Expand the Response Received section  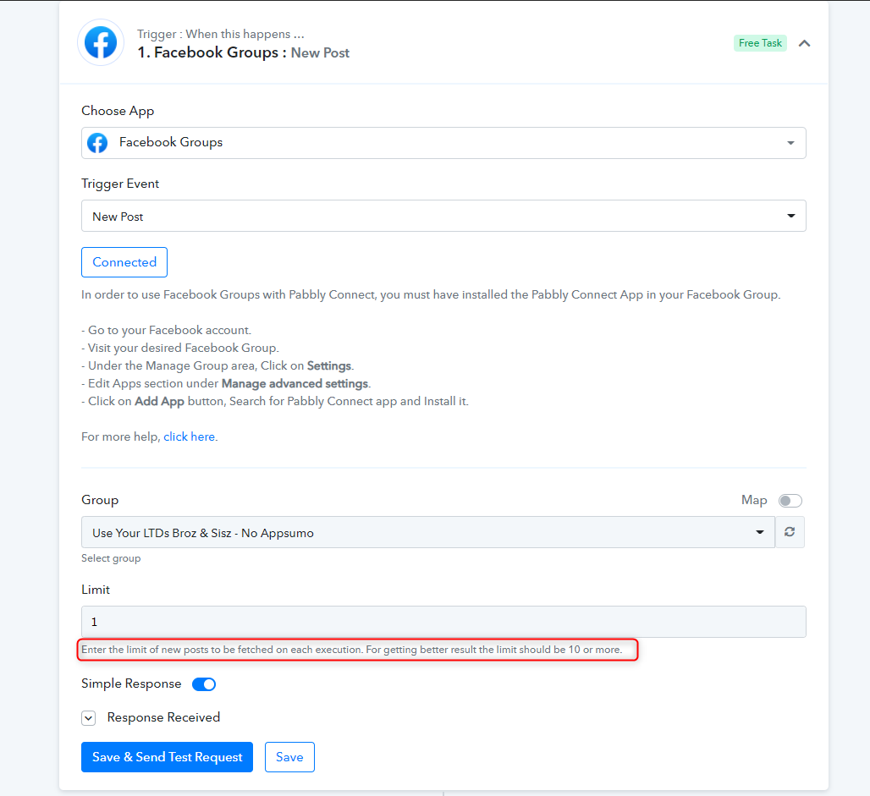click(x=88, y=718)
